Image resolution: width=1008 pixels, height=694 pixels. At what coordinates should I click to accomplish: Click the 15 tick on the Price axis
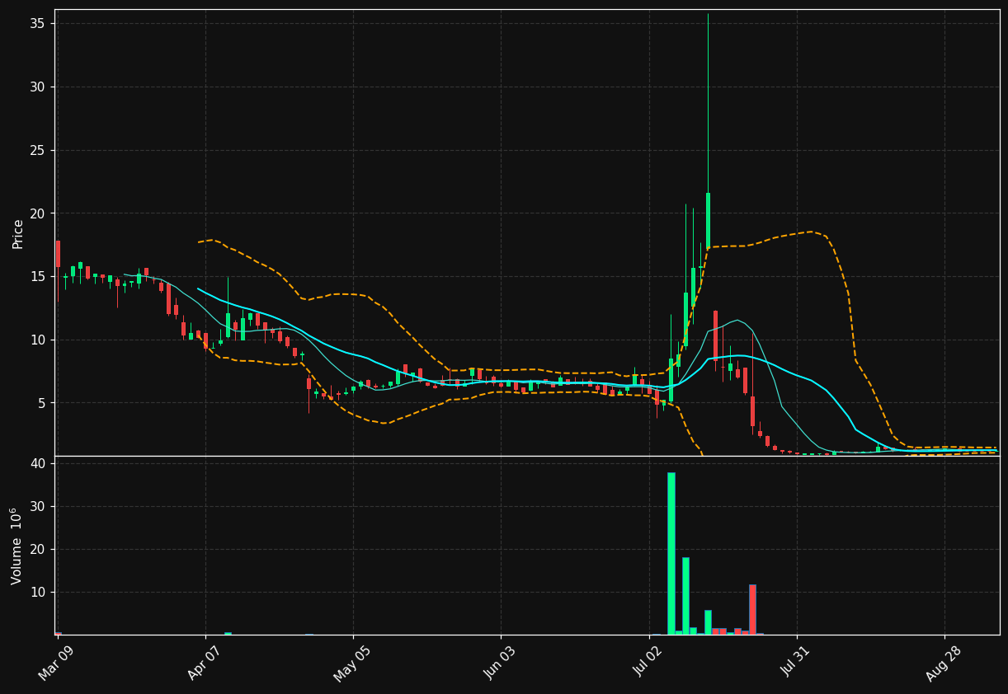(39, 276)
